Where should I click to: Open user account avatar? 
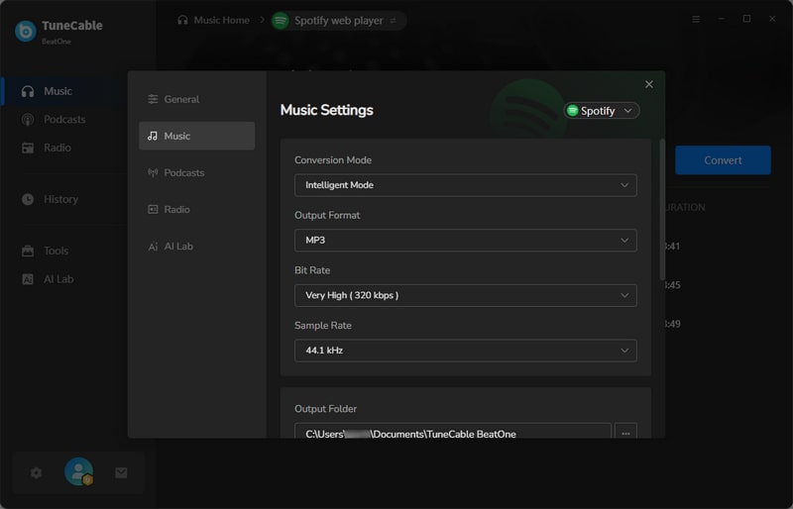78,471
